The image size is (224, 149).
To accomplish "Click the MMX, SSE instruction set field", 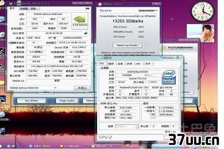I will (x=146, y=98).
